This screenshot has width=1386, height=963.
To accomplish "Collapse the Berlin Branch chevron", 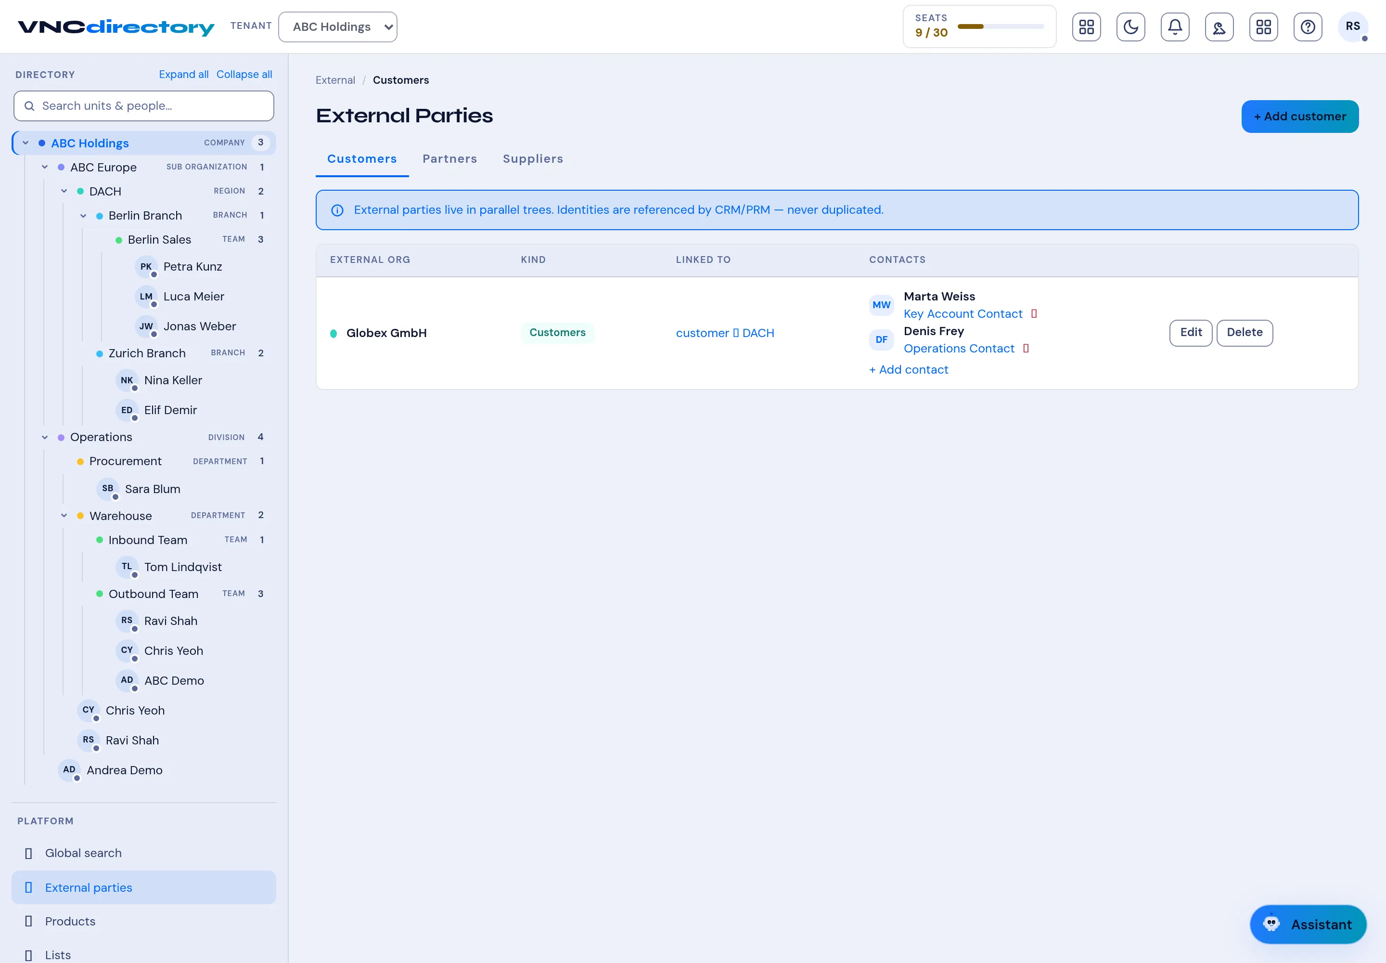I will point(83,215).
